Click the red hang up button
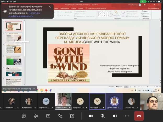The height and width of the screenshot is (122, 163). [139, 116]
